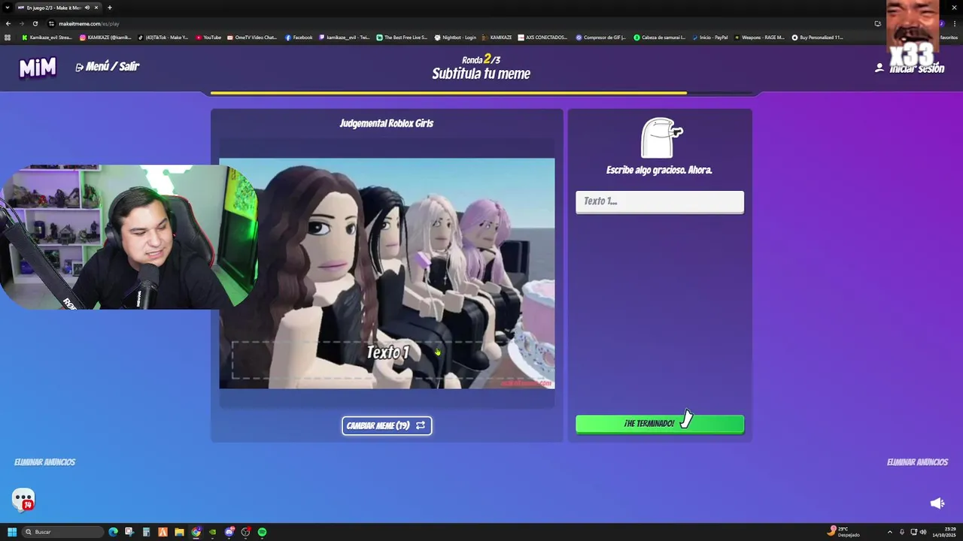Click the weather widget 23°C Despejado

[x=843, y=532]
